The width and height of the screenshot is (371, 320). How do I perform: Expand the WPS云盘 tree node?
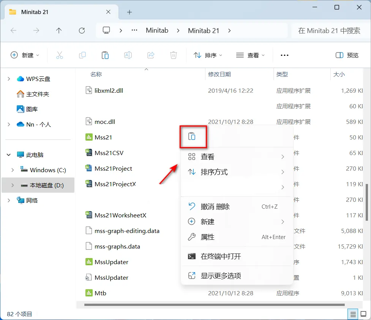pyautogui.click(x=9, y=79)
